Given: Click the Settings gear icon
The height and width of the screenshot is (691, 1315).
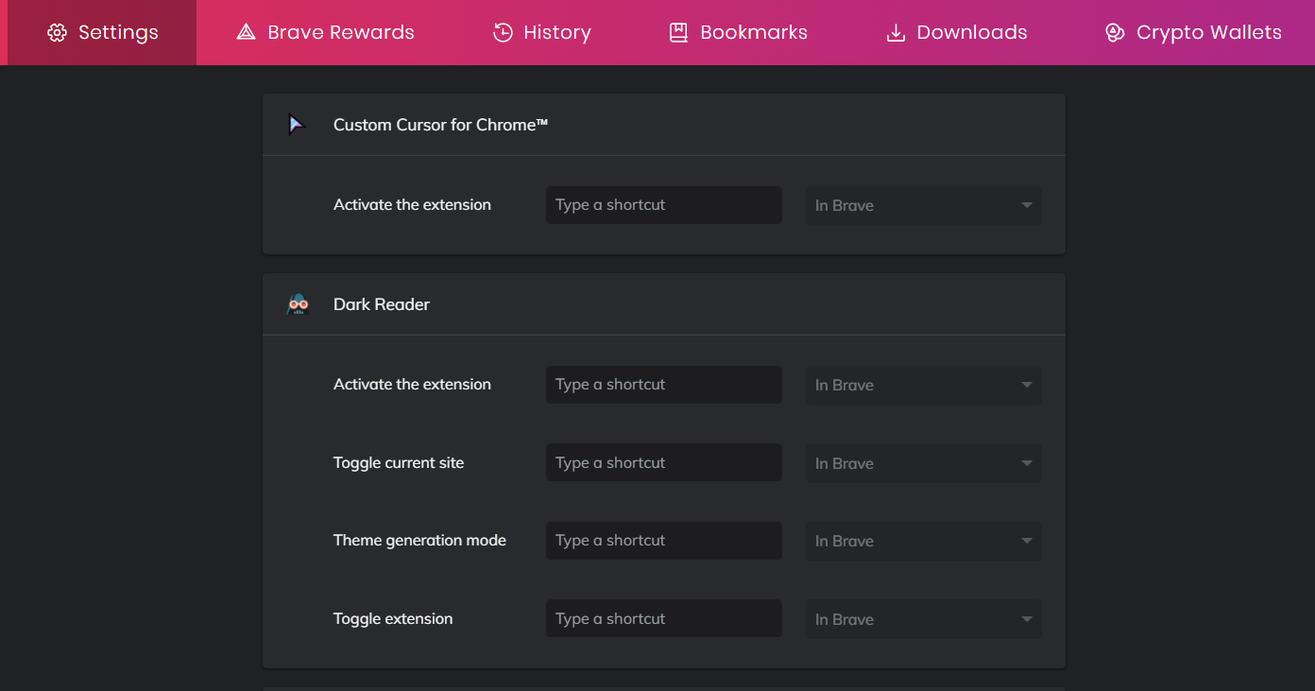Looking at the screenshot, I should click(x=57, y=33).
